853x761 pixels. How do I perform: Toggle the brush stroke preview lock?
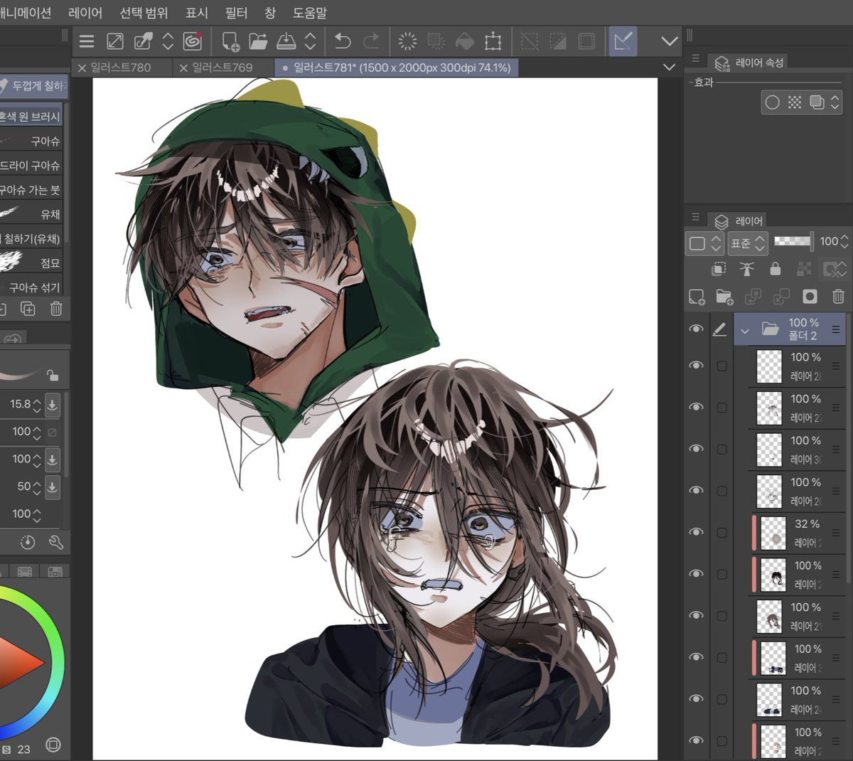click(52, 375)
